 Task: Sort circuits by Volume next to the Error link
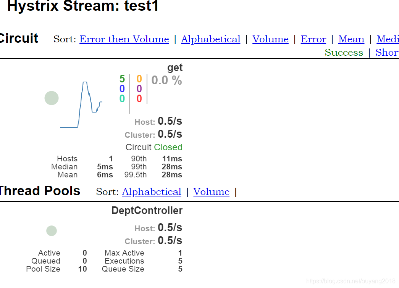[270, 39]
